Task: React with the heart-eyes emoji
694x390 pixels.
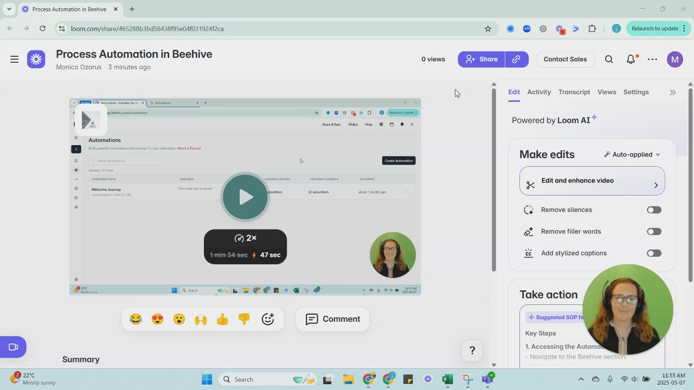Action: click(157, 319)
